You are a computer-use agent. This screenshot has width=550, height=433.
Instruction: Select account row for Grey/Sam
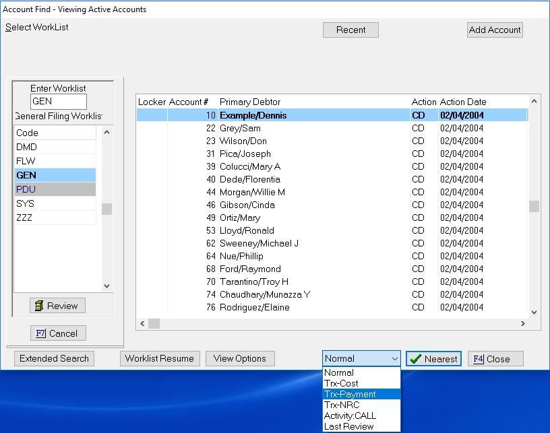pos(239,128)
